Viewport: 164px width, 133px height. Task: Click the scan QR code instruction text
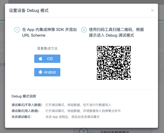click(x=116, y=32)
